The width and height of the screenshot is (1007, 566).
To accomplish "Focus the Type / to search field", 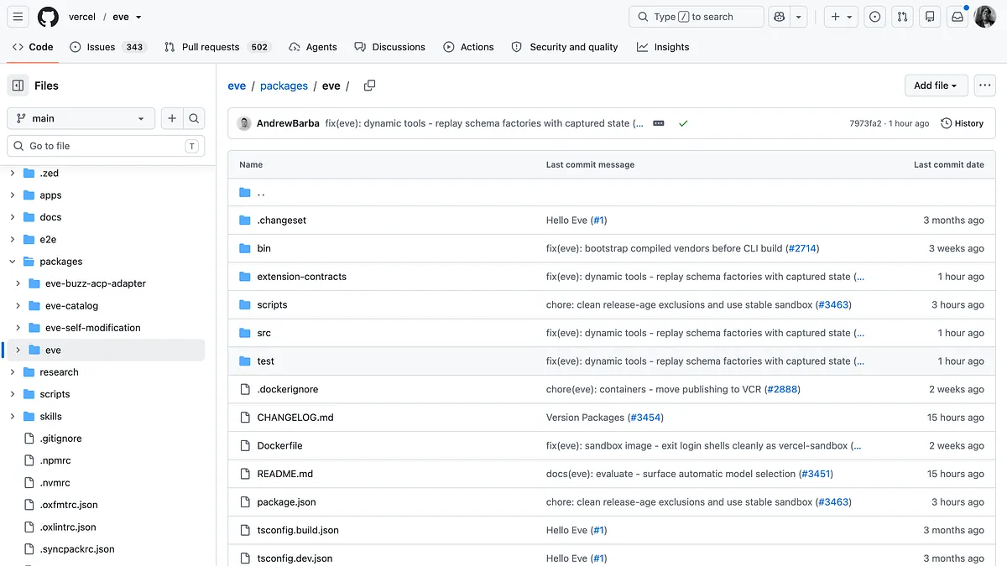I will coord(697,17).
